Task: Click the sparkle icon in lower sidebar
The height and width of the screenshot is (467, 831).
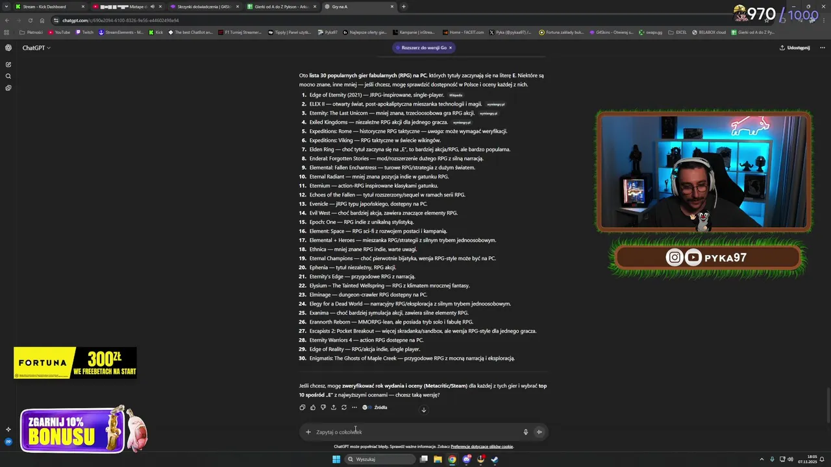Action: 8,429
